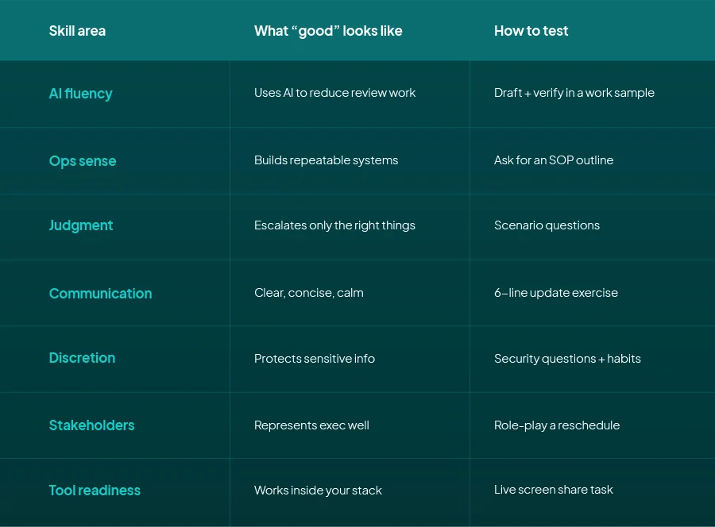The height and width of the screenshot is (527, 715).
Task: Click the "Ask for an SOP outline" cell
Action: tap(553, 160)
